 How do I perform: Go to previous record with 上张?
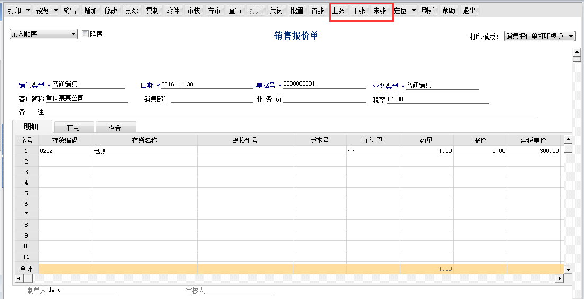pos(338,11)
